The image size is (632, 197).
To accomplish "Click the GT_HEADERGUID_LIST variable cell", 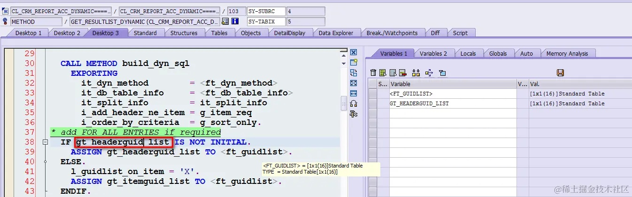I will pos(452,103).
